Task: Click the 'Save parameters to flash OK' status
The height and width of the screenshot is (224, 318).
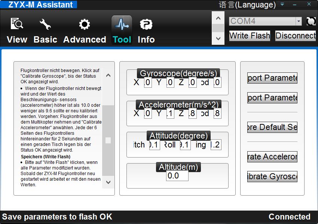Action: (x=57, y=217)
